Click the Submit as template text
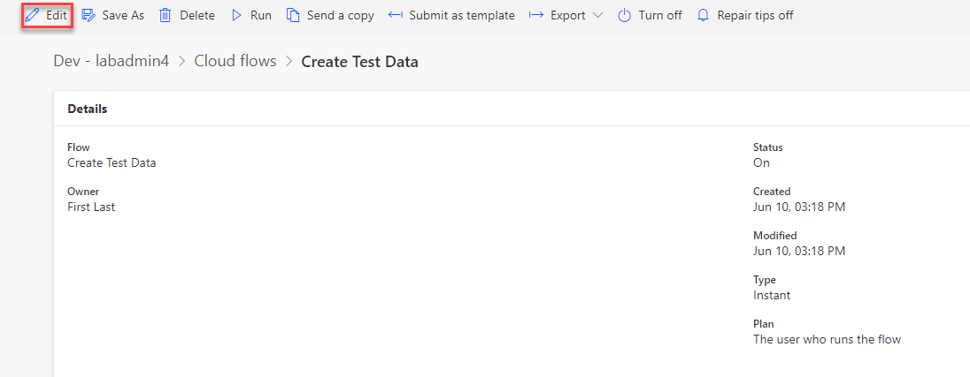Viewport: 970px width, 377px height. tap(461, 15)
